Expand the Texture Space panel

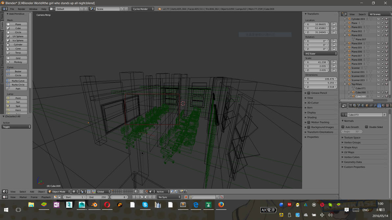click(352, 138)
